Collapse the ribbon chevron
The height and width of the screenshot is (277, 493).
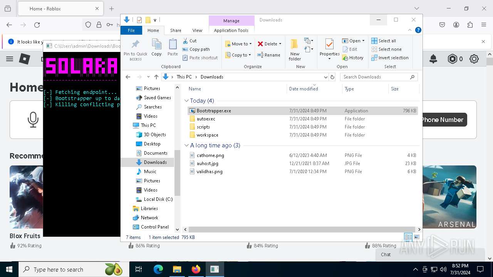pos(410,30)
